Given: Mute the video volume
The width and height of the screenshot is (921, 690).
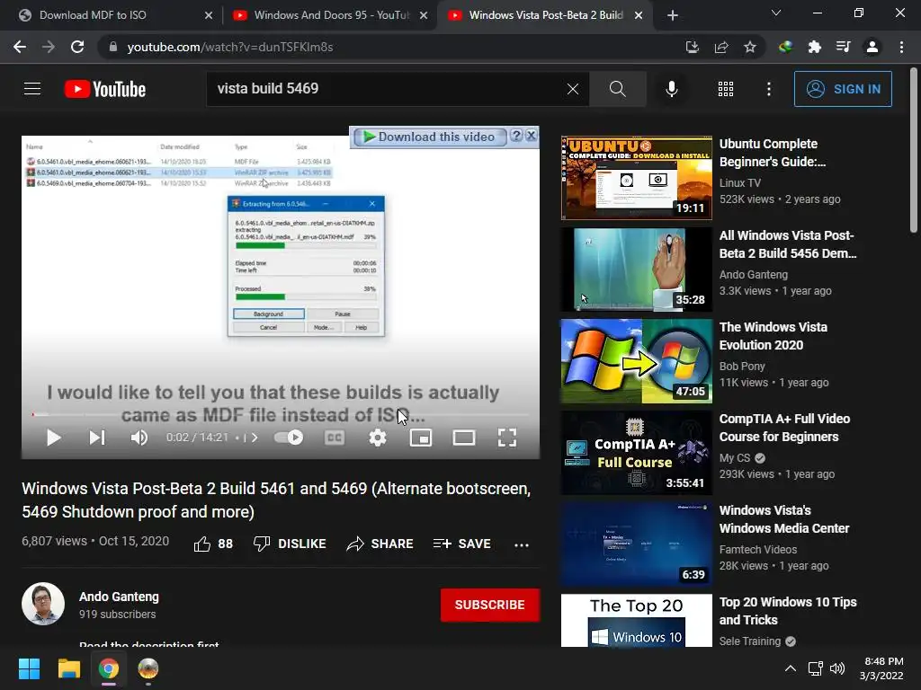Looking at the screenshot, I should coord(139,438).
